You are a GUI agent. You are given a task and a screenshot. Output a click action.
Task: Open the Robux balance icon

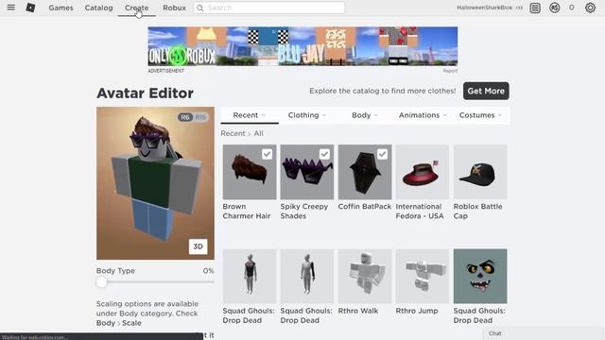555,8
